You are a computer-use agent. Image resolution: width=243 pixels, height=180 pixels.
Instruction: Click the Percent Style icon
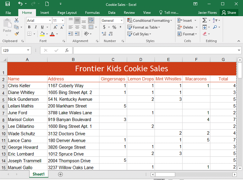[x=114, y=27]
